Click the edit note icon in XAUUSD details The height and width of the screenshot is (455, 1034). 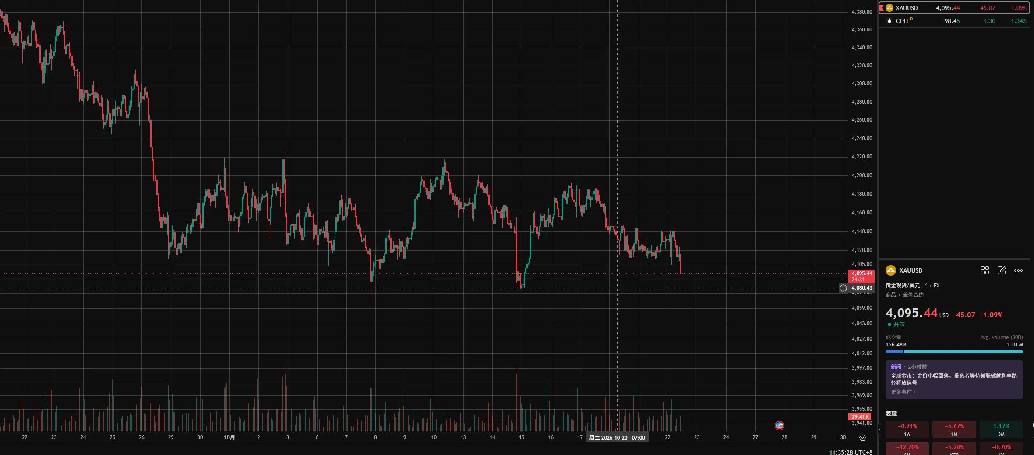pyautogui.click(x=1002, y=270)
